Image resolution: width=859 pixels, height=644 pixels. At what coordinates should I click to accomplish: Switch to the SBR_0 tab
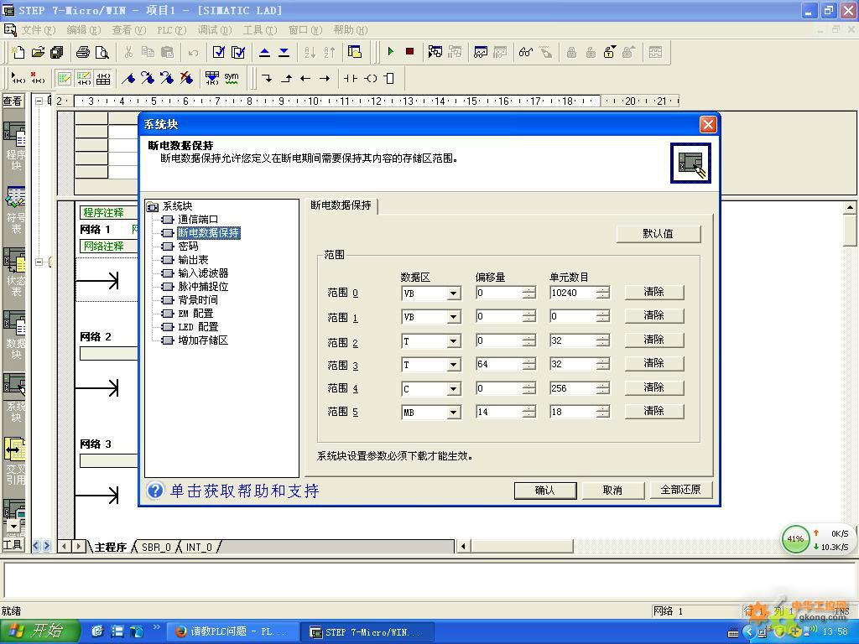coord(156,547)
